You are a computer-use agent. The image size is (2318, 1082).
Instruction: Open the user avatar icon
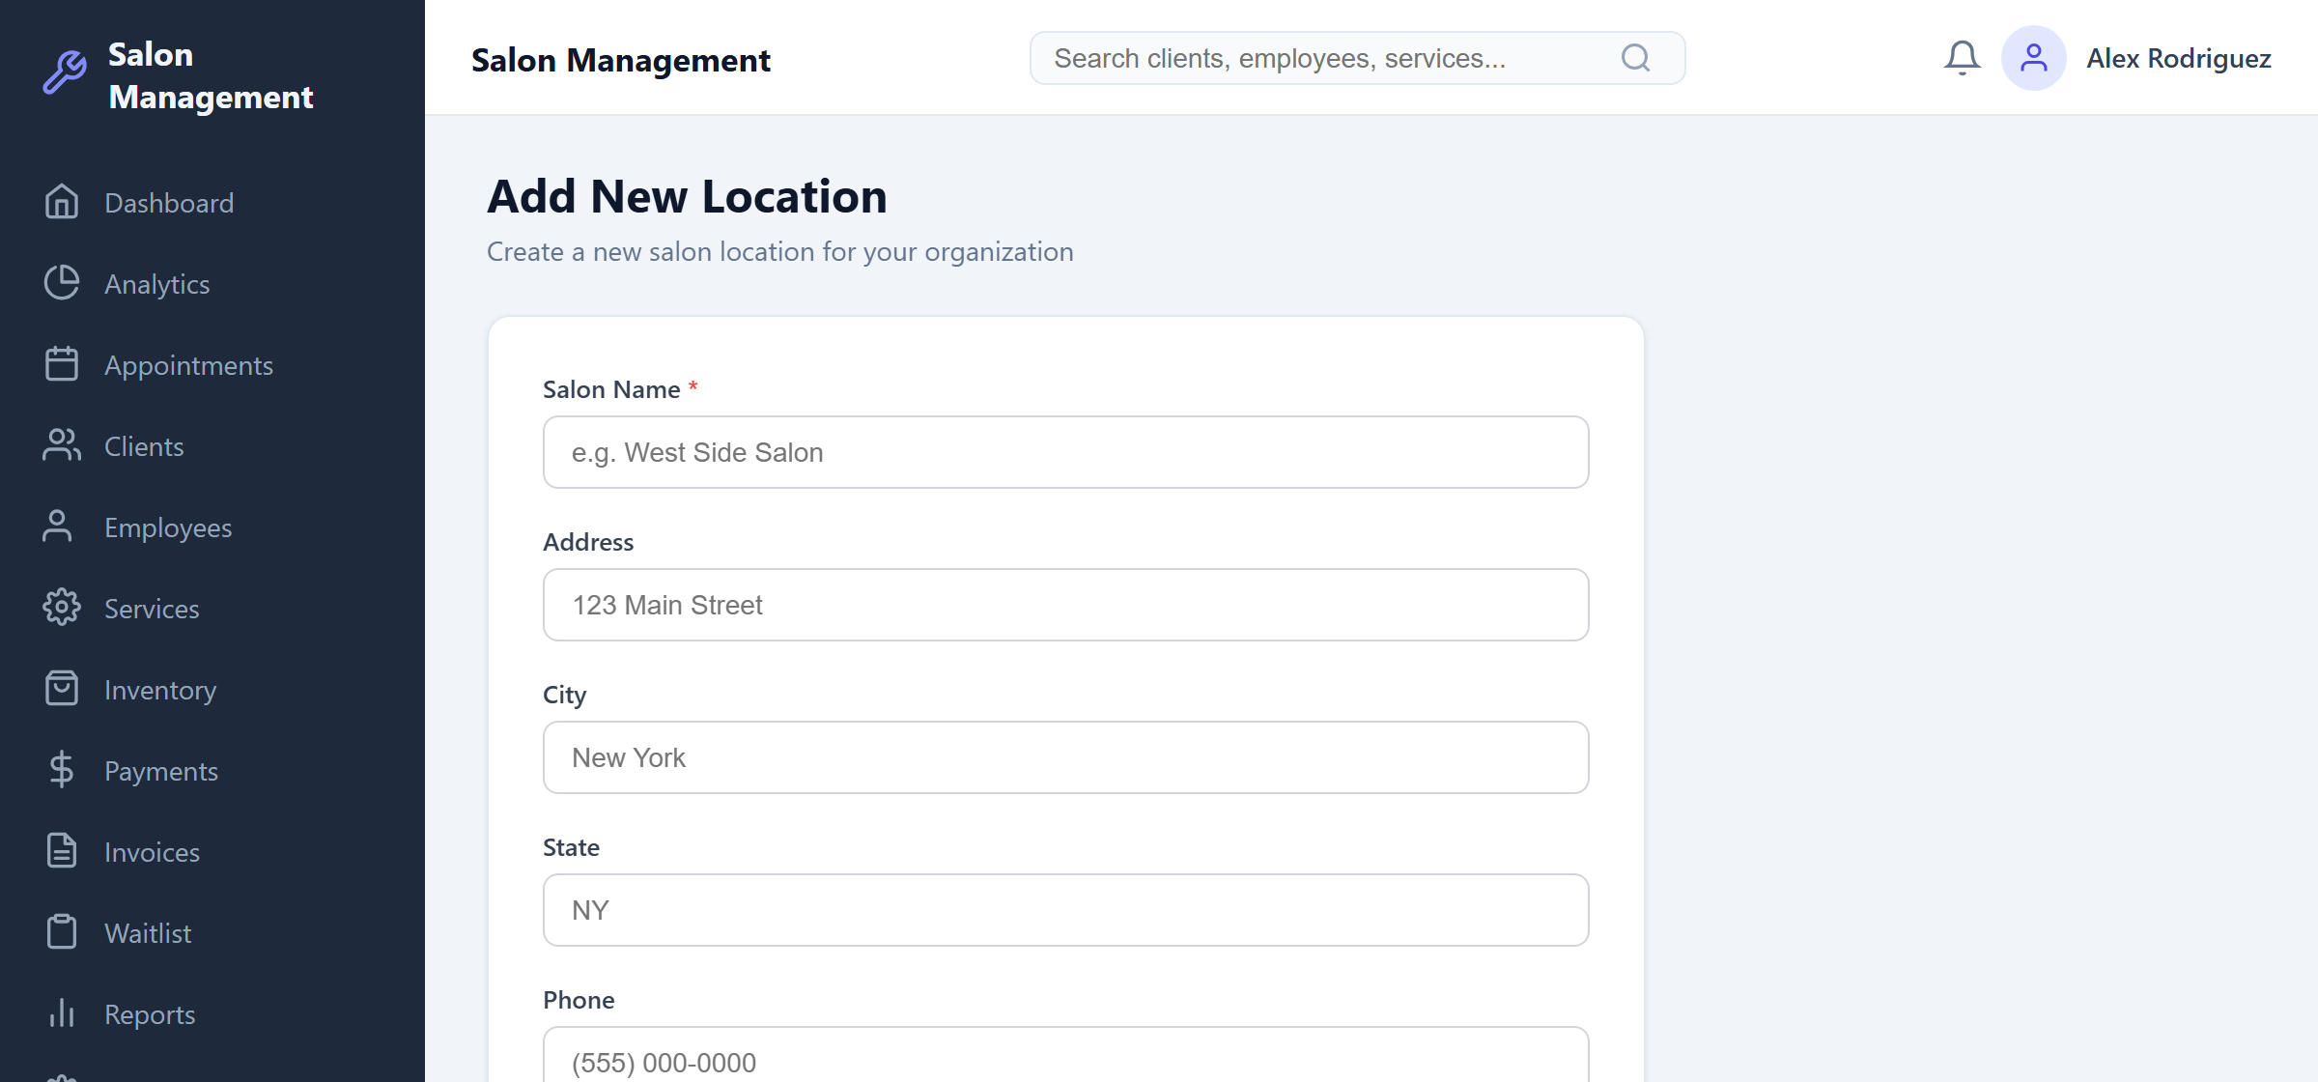[2034, 58]
